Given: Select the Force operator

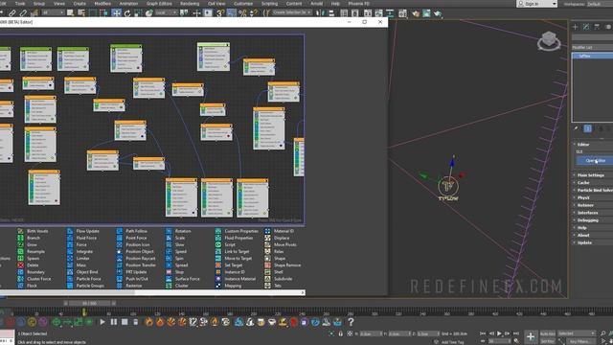Looking at the screenshot, I should tap(77, 245).
